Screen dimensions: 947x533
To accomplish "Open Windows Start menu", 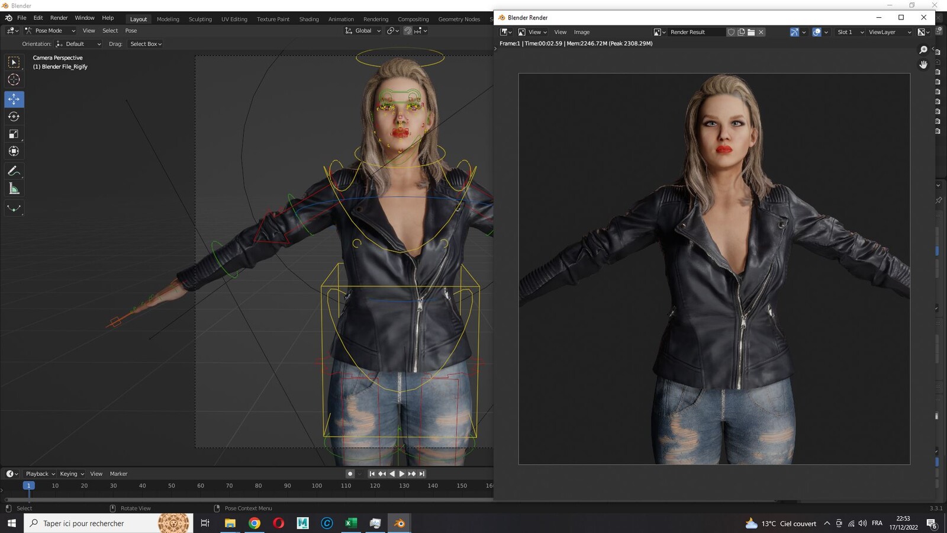I will click(x=11, y=523).
